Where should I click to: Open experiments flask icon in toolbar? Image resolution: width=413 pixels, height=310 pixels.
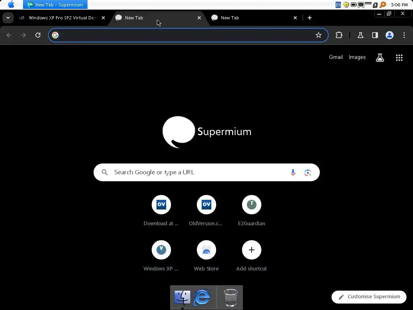pyautogui.click(x=361, y=35)
